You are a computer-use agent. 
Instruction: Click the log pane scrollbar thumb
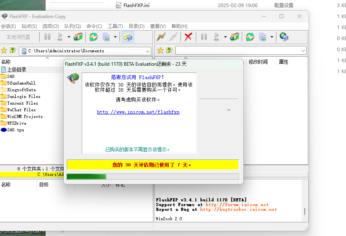coord(305,211)
